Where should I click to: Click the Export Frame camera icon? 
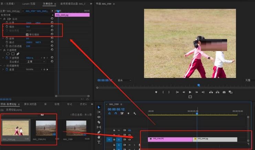pyautogui.click(x=224, y=92)
